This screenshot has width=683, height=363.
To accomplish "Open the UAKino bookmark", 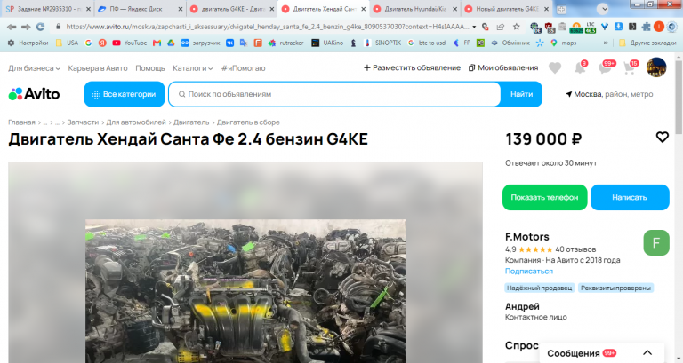I will (x=327, y=43).
